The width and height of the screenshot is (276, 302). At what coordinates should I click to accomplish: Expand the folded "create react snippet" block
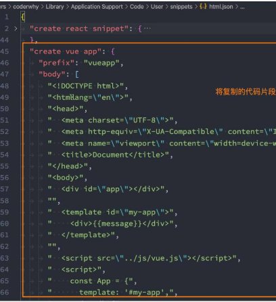click(16, 28)
